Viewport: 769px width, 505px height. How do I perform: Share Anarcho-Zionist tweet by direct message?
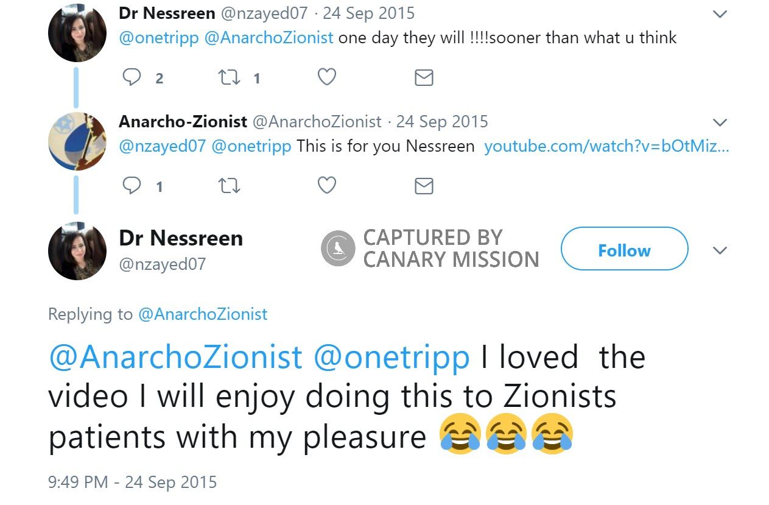424,185
